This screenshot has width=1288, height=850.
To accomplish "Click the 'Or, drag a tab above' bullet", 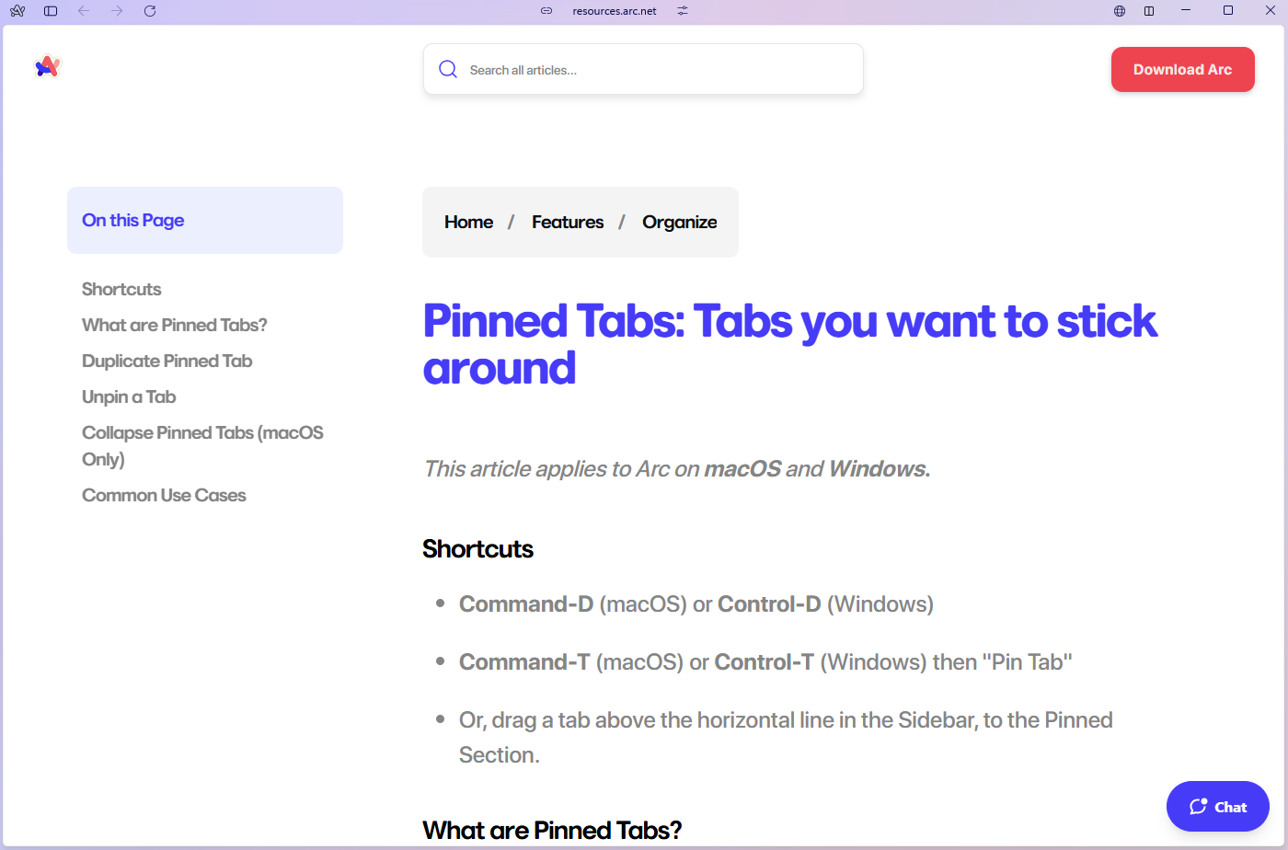I will click(x=786, y=737).
